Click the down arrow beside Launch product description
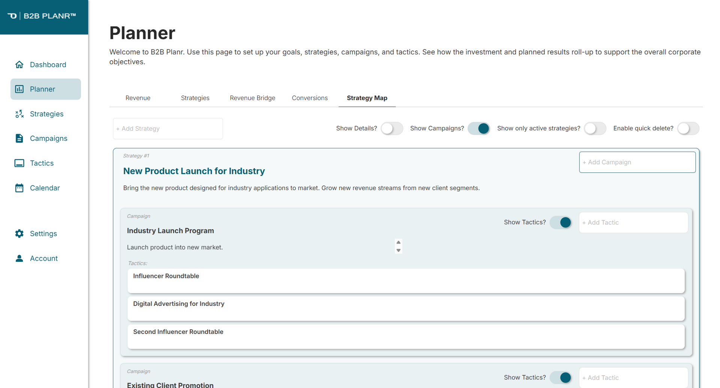This screenshot has width=720, height=388. [x=398, y=250]
